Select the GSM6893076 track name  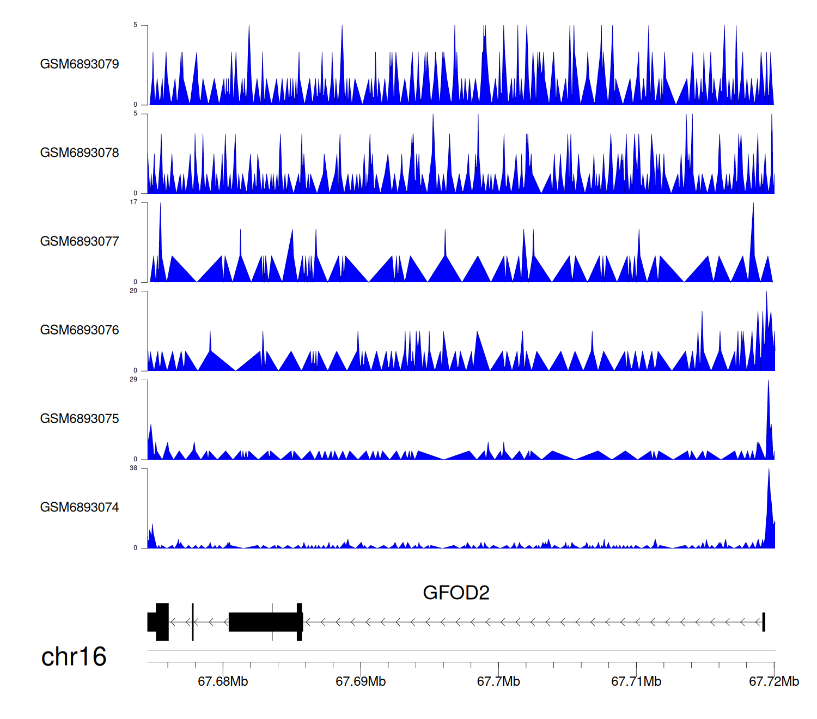tap(80, 330)
